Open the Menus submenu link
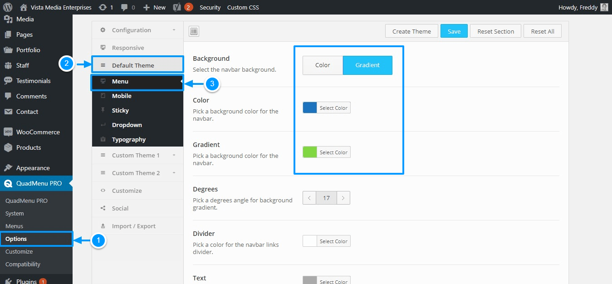 point(14,226)
